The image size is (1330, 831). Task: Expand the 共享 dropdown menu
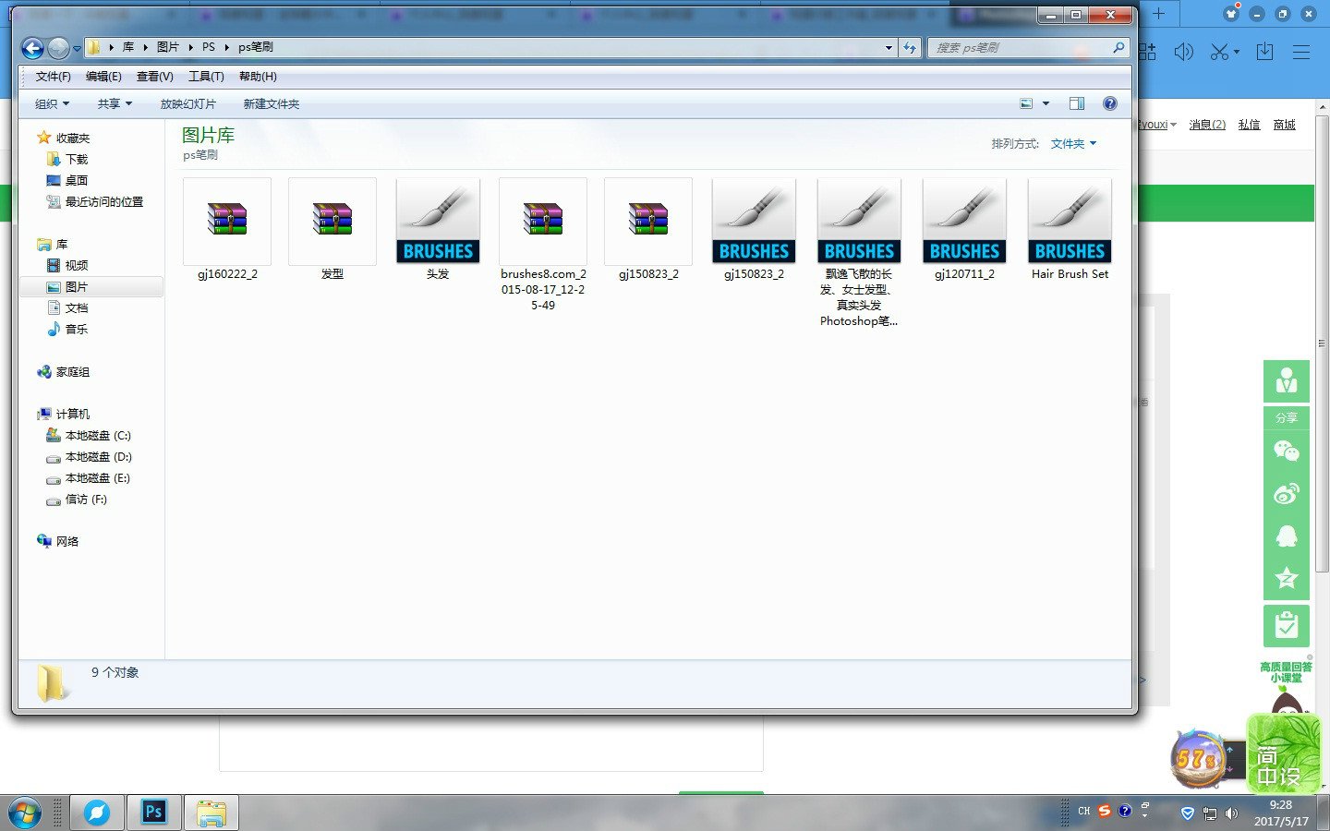[115, 104]
